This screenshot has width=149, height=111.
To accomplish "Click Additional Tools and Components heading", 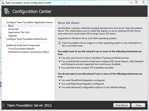I will coord(23,45).
